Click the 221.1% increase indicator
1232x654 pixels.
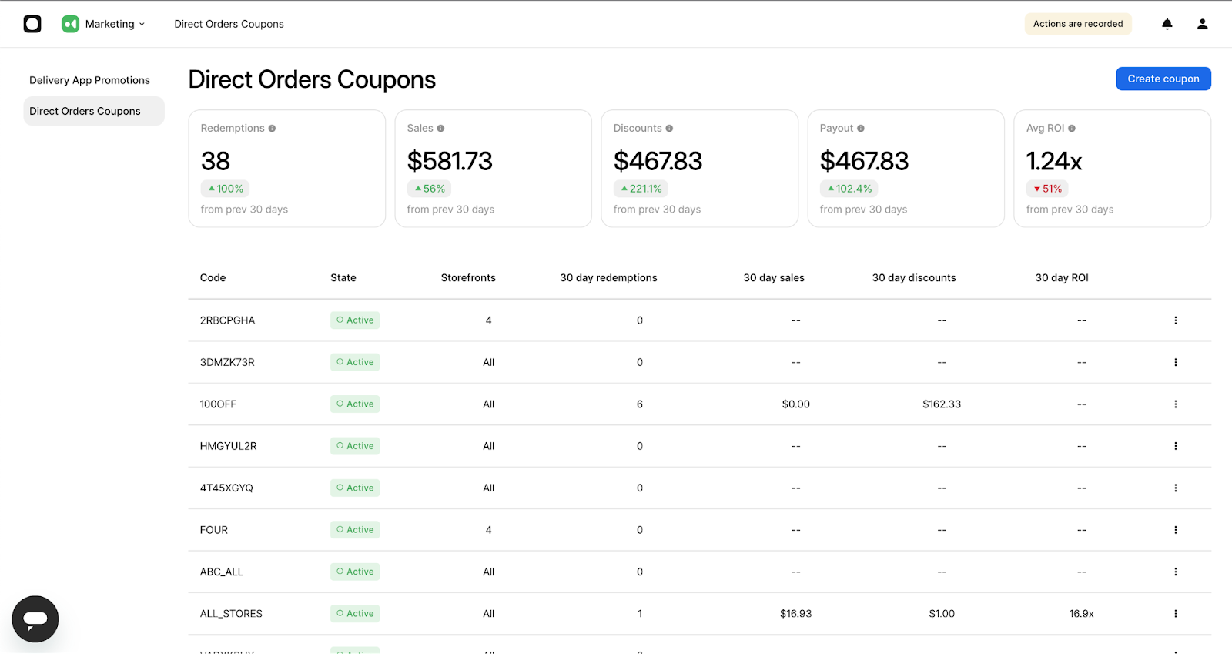click(641, 189)
